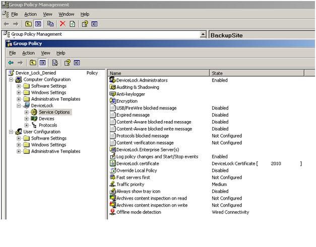
Task: Collapse the User Configuration node
Action: tap(11, 132)
